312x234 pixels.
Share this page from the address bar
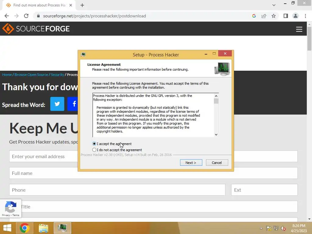click(264, 16)
